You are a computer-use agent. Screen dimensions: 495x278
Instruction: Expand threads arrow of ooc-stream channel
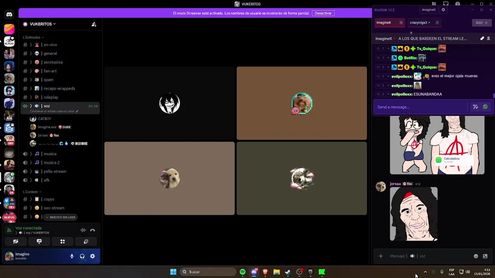pyautogui.click(x=31, y=208)
